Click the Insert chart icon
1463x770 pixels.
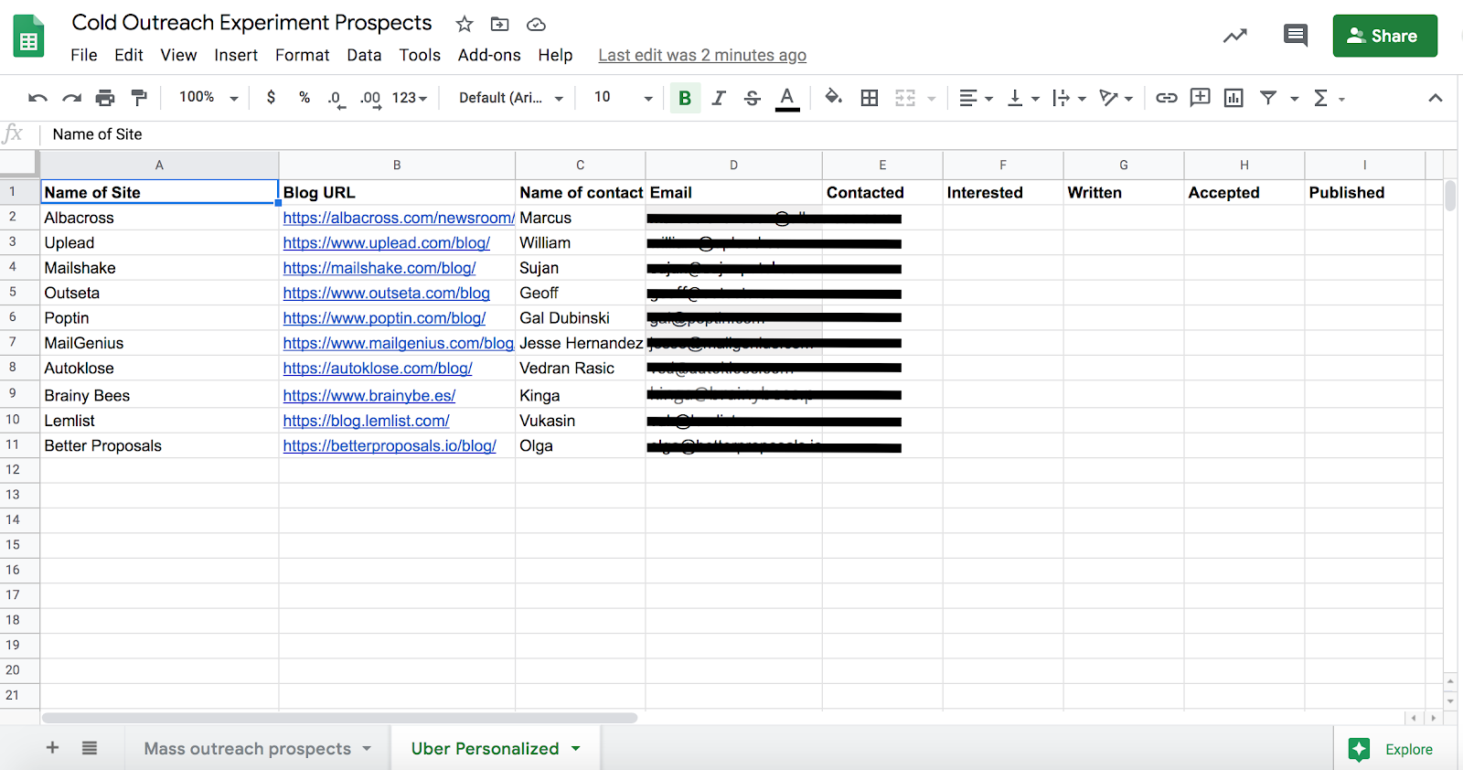(1233, 98)
